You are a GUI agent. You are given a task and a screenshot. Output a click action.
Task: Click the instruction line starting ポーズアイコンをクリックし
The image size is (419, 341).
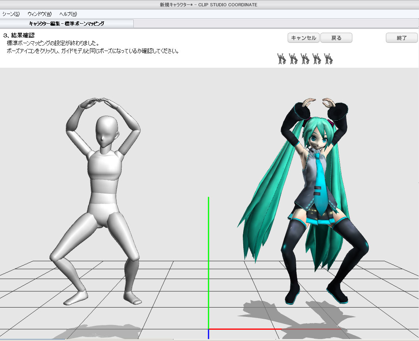point(93,51)
